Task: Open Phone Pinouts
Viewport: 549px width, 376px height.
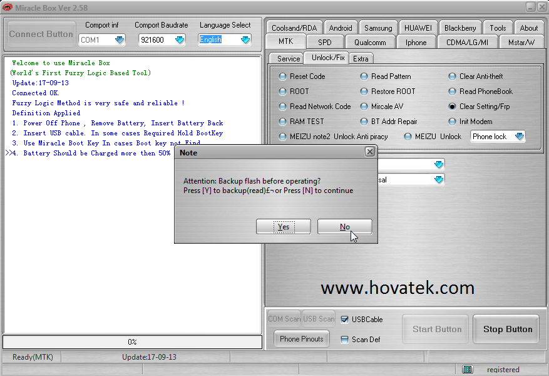Action: pyautogui.click(x=302, y=339)
